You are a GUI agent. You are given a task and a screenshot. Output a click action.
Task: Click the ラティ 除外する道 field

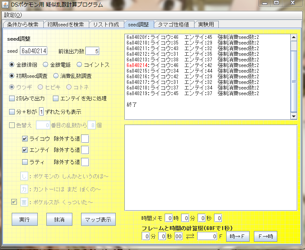point(85,162)
